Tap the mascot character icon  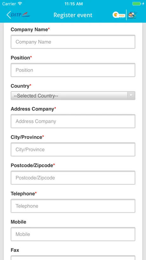pos(133,15)
